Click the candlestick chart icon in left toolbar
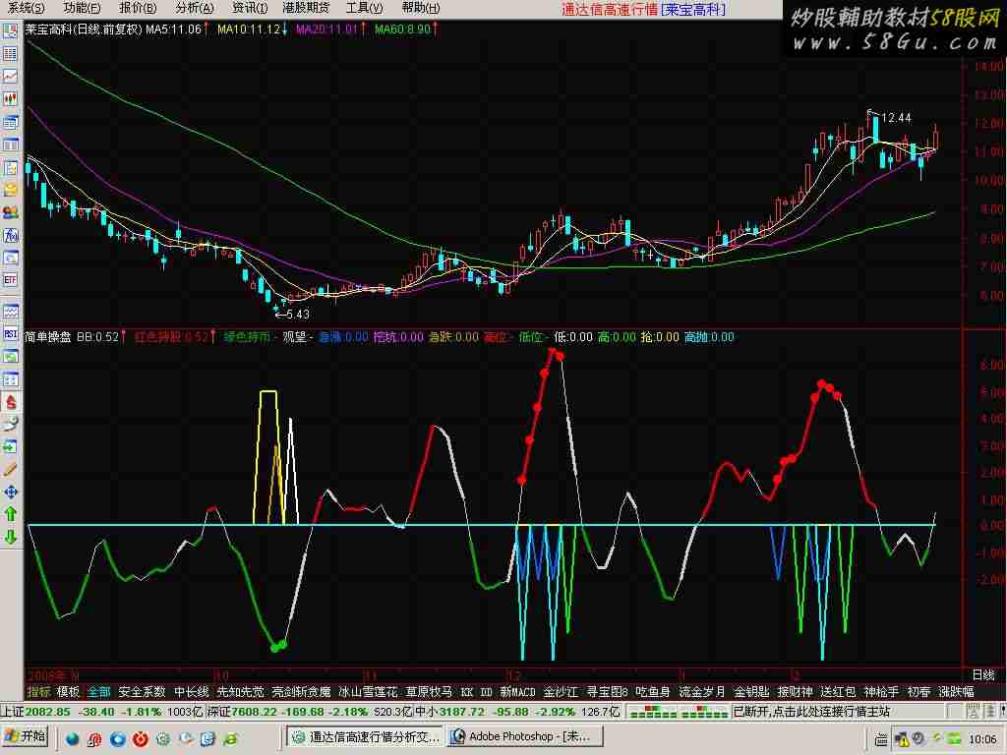Screen dimensions: 1007x755 10,99
